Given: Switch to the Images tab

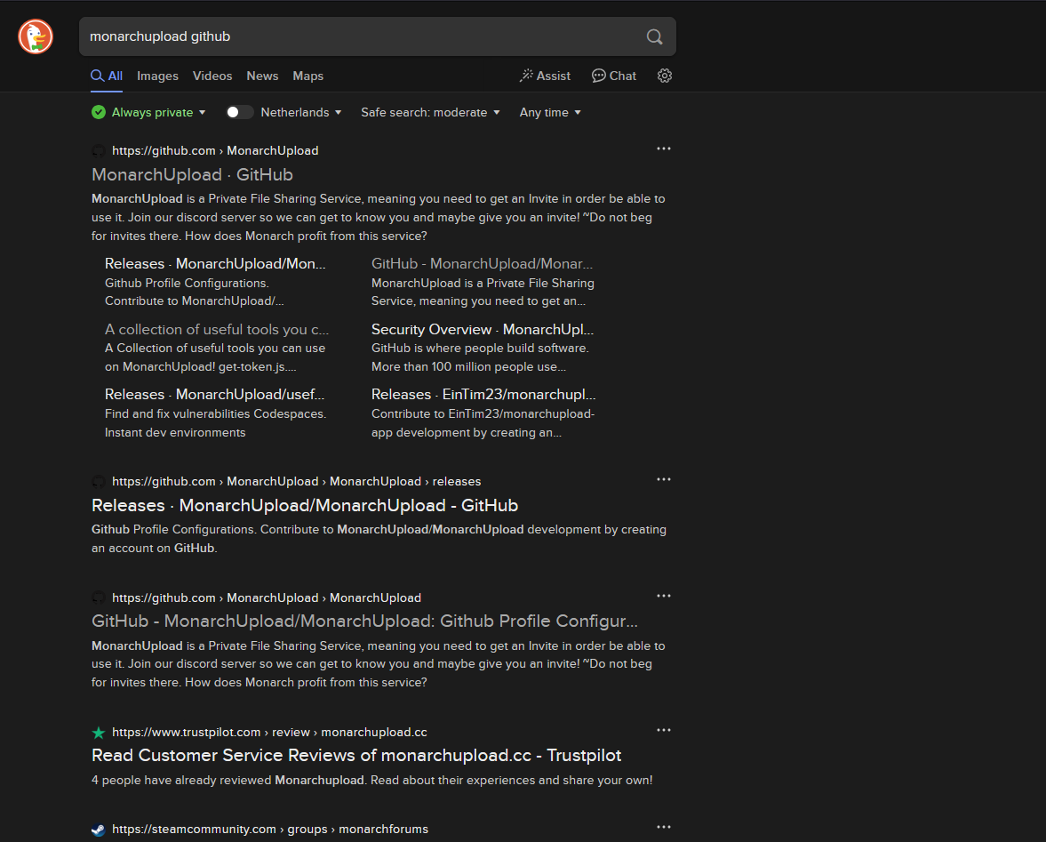Looking at the screenshot, I should click(x=157, y=76).
